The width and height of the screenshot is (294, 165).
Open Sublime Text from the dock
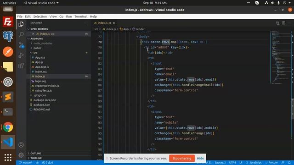pyautogui.click(x=8, y=97)
